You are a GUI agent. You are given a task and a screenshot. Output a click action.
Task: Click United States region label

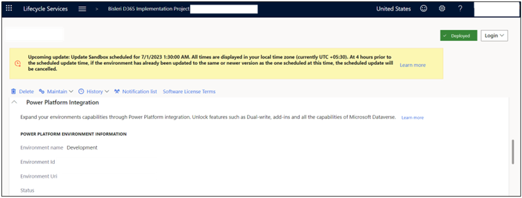(x=394, y=9)
